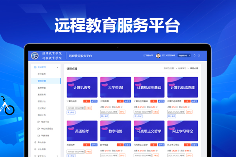Click blue study button under 英语统考

(x=94, y=145)
